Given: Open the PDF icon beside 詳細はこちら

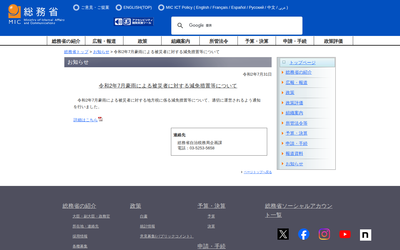Looking at the screenshot, I should (100, 119).
